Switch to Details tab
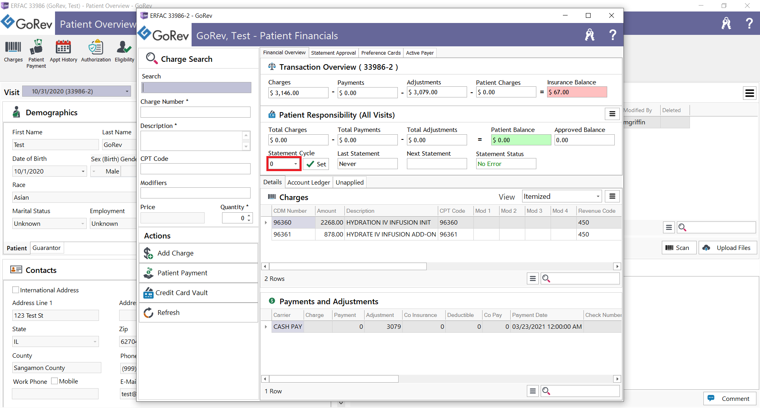 point(272,182)
